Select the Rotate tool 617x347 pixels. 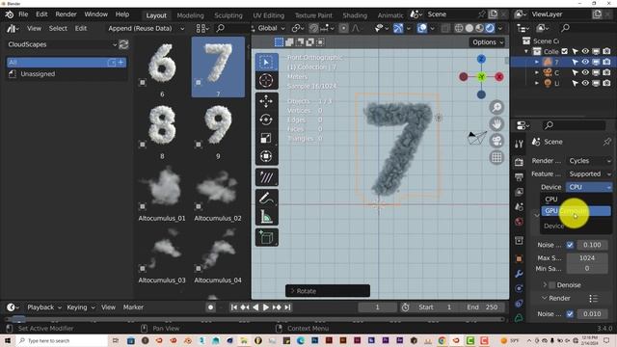[266, 120]
